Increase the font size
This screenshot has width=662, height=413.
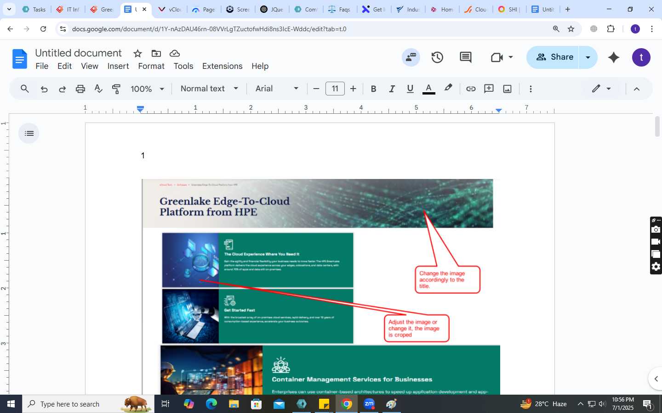[353, 89]
